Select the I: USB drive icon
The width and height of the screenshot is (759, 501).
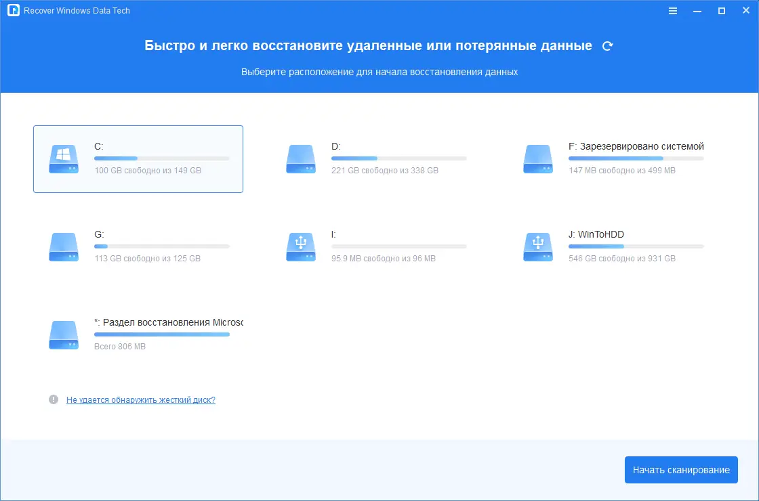pos(301,246)
